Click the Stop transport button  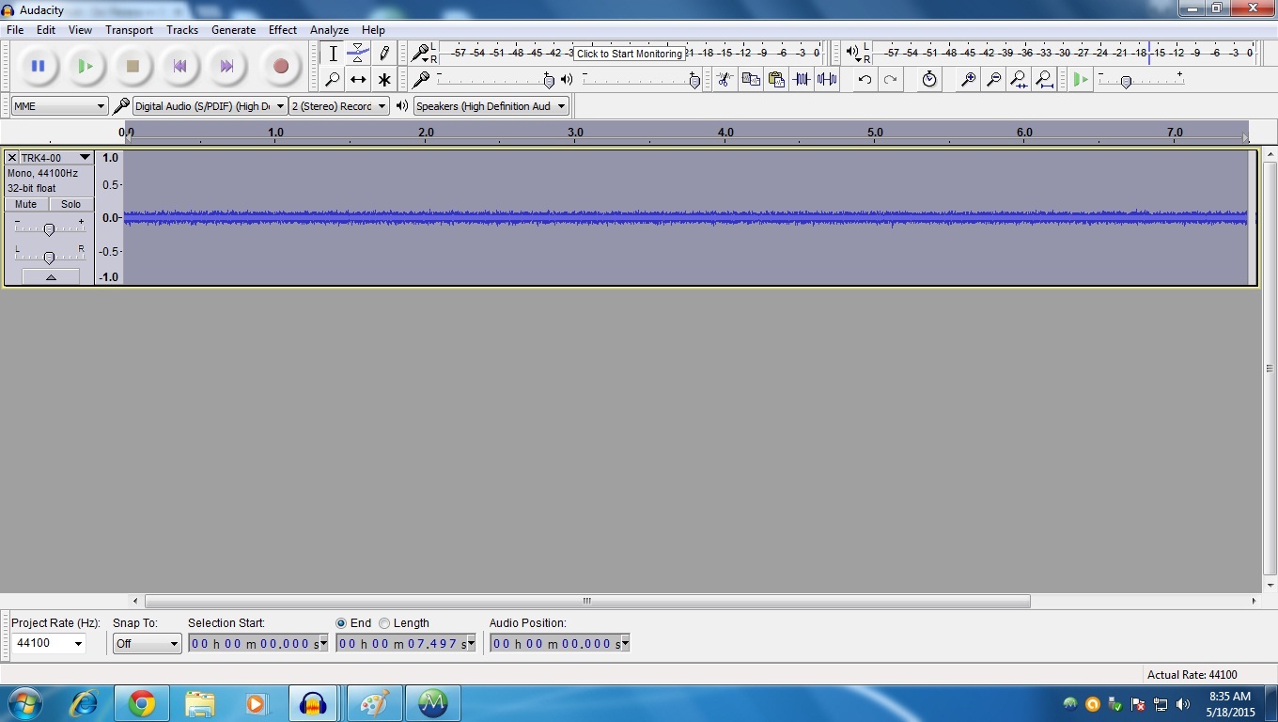point(132,66)
